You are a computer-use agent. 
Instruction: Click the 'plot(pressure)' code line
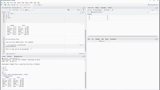11,46
